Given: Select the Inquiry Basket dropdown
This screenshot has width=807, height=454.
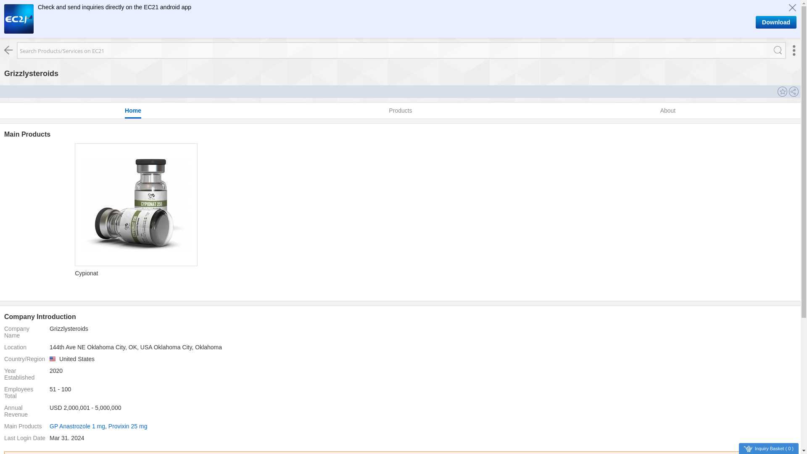Looking at the screenshot, I should (x=803, y=449).
